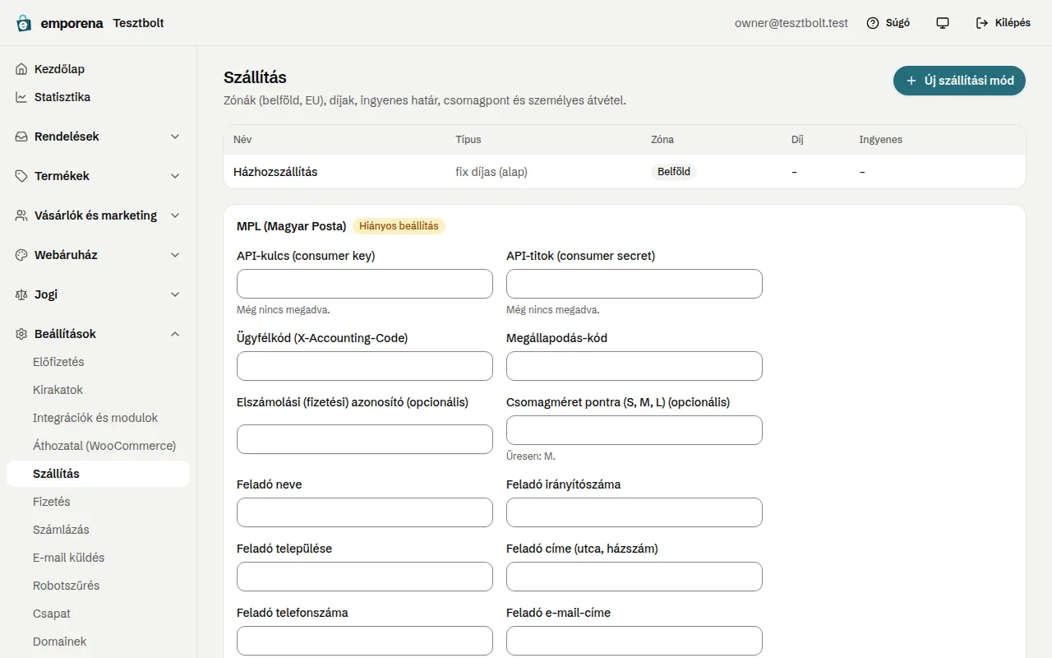Open E-mail küldés settings
The image size is (1052, 658).
[98, 558]
